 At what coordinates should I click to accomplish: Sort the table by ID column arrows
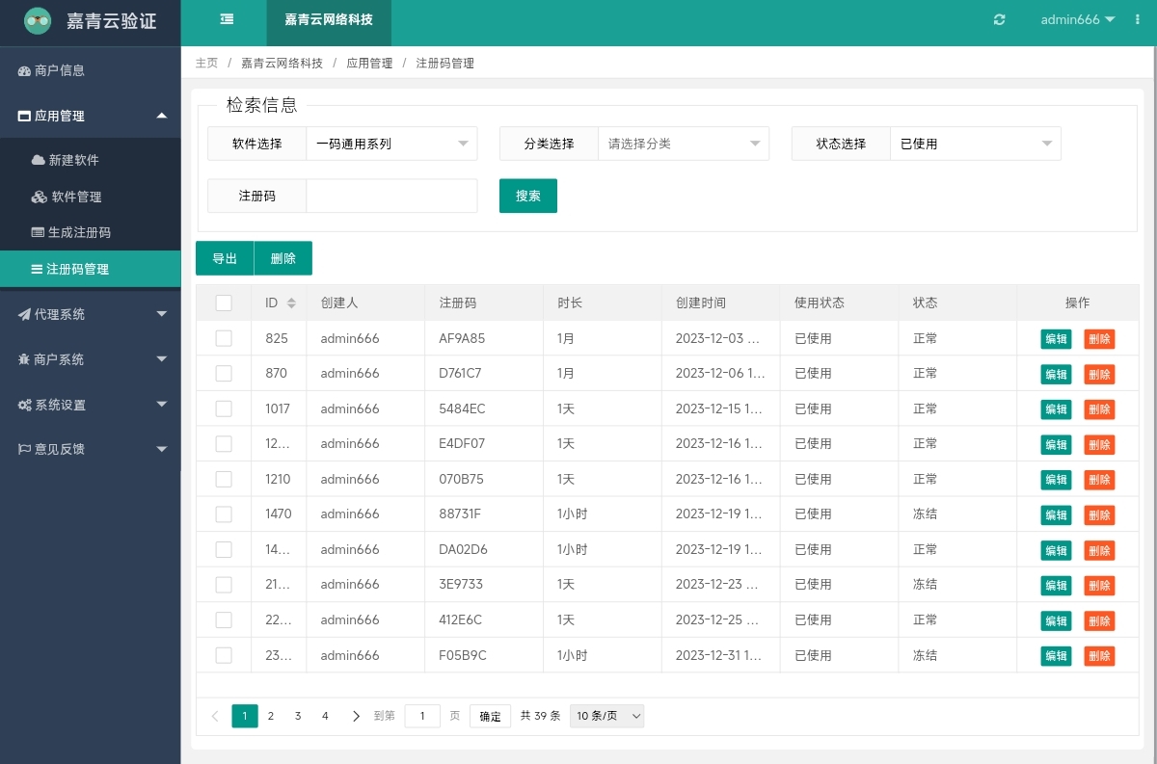point(291,303)
